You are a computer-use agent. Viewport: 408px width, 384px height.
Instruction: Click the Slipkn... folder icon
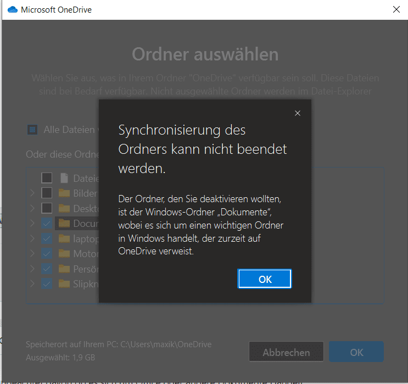64,284
